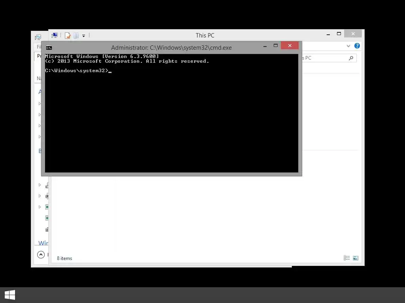Screen dimensions: 405x303
Task: Click the Properties quick access icon in This PC
Action: coord(68,36)
